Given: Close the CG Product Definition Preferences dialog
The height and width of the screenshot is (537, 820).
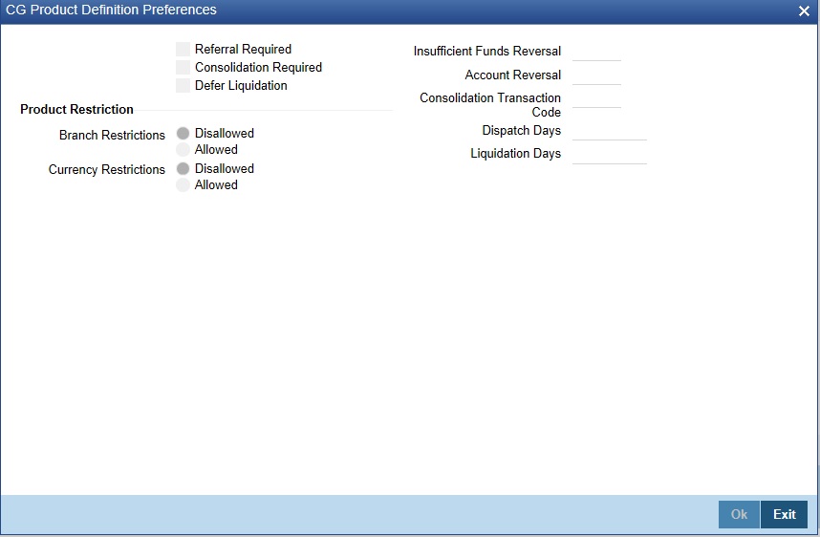Looking at the screenshot, I should pos(804,11).
